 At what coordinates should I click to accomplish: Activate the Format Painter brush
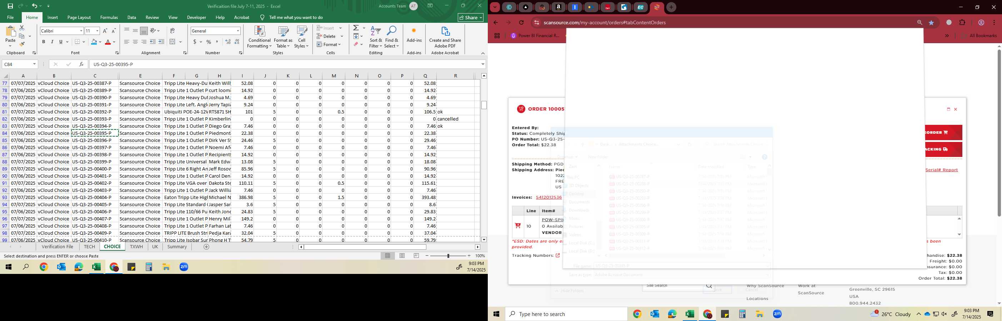(22, 44)
